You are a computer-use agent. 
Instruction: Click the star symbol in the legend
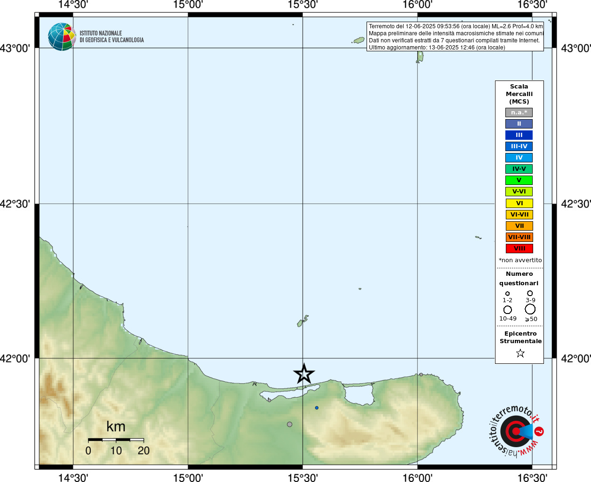pyautogui.click(x=520, y=353)
